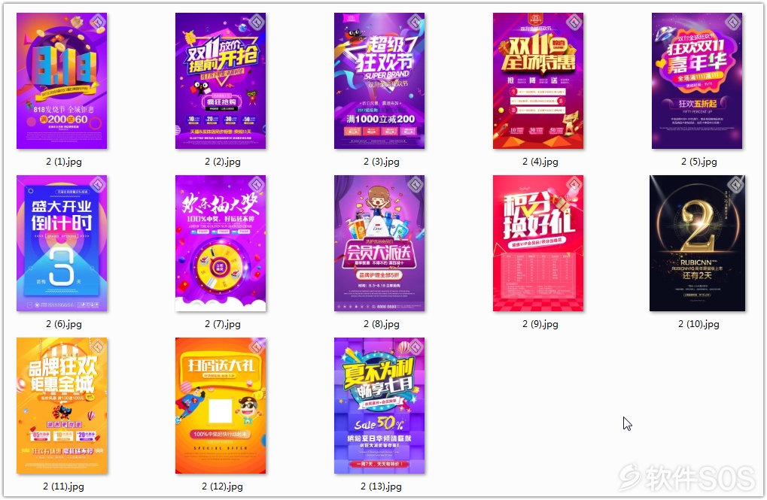Choose the 狂欢双11嘉年华 poster thumbnail
The height and width of the screenshot is (500, 767).
pos(697,80)
